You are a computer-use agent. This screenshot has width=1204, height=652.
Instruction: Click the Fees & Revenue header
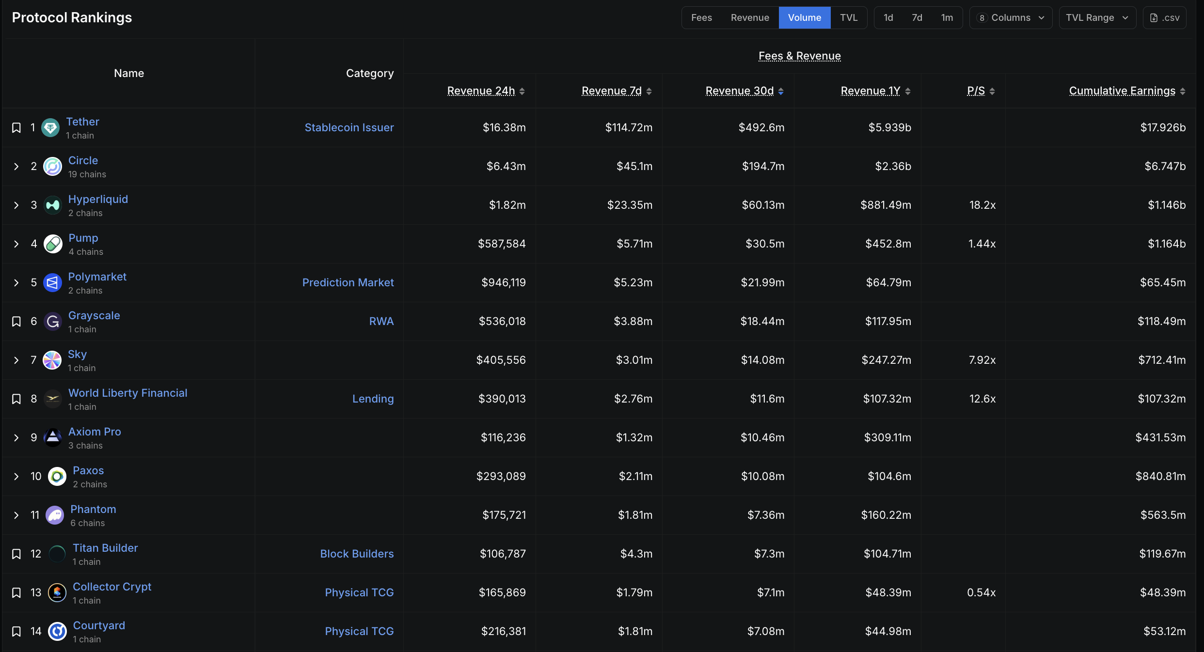click(799, 56)
